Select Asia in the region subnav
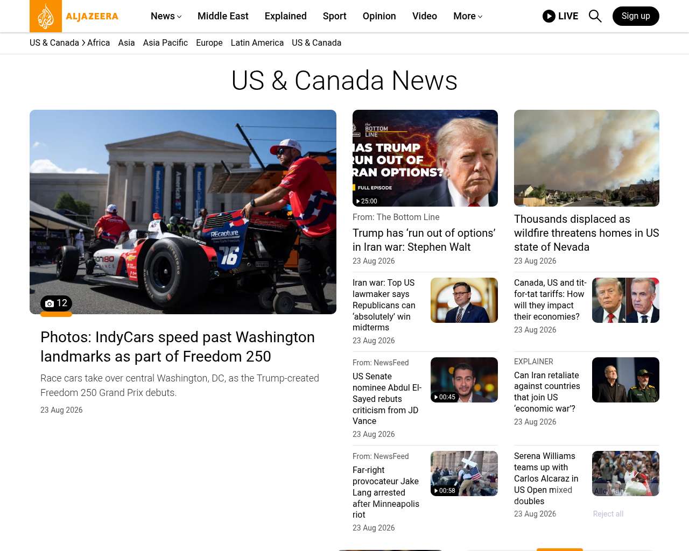689x551 pixels. pyautogui.click(x=126, y=43)
